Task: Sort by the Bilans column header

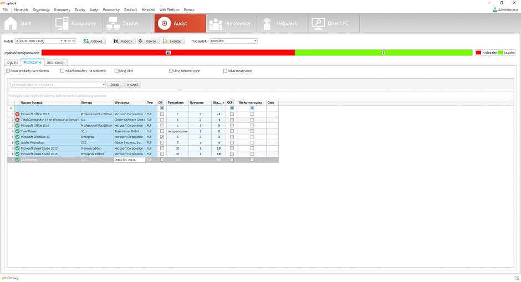Action: [x=218, y=102]
